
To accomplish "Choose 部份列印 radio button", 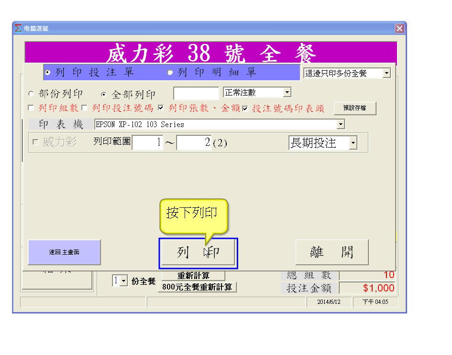I will click(x=31, y=94).
